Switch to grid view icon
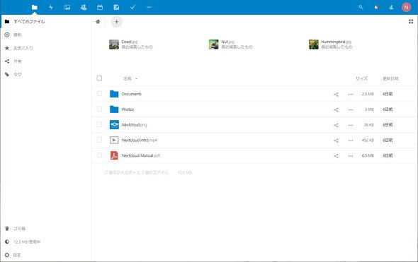The width and height of the screenshot is (418, 262). [x=411, y=21]
